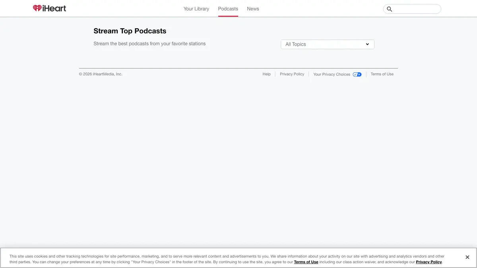
Task: Open Terms of Use footer link
Action: (382, 74)
